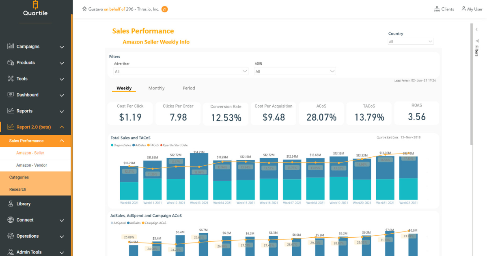Expand the Dashboard menu chevron

[62, 95]
